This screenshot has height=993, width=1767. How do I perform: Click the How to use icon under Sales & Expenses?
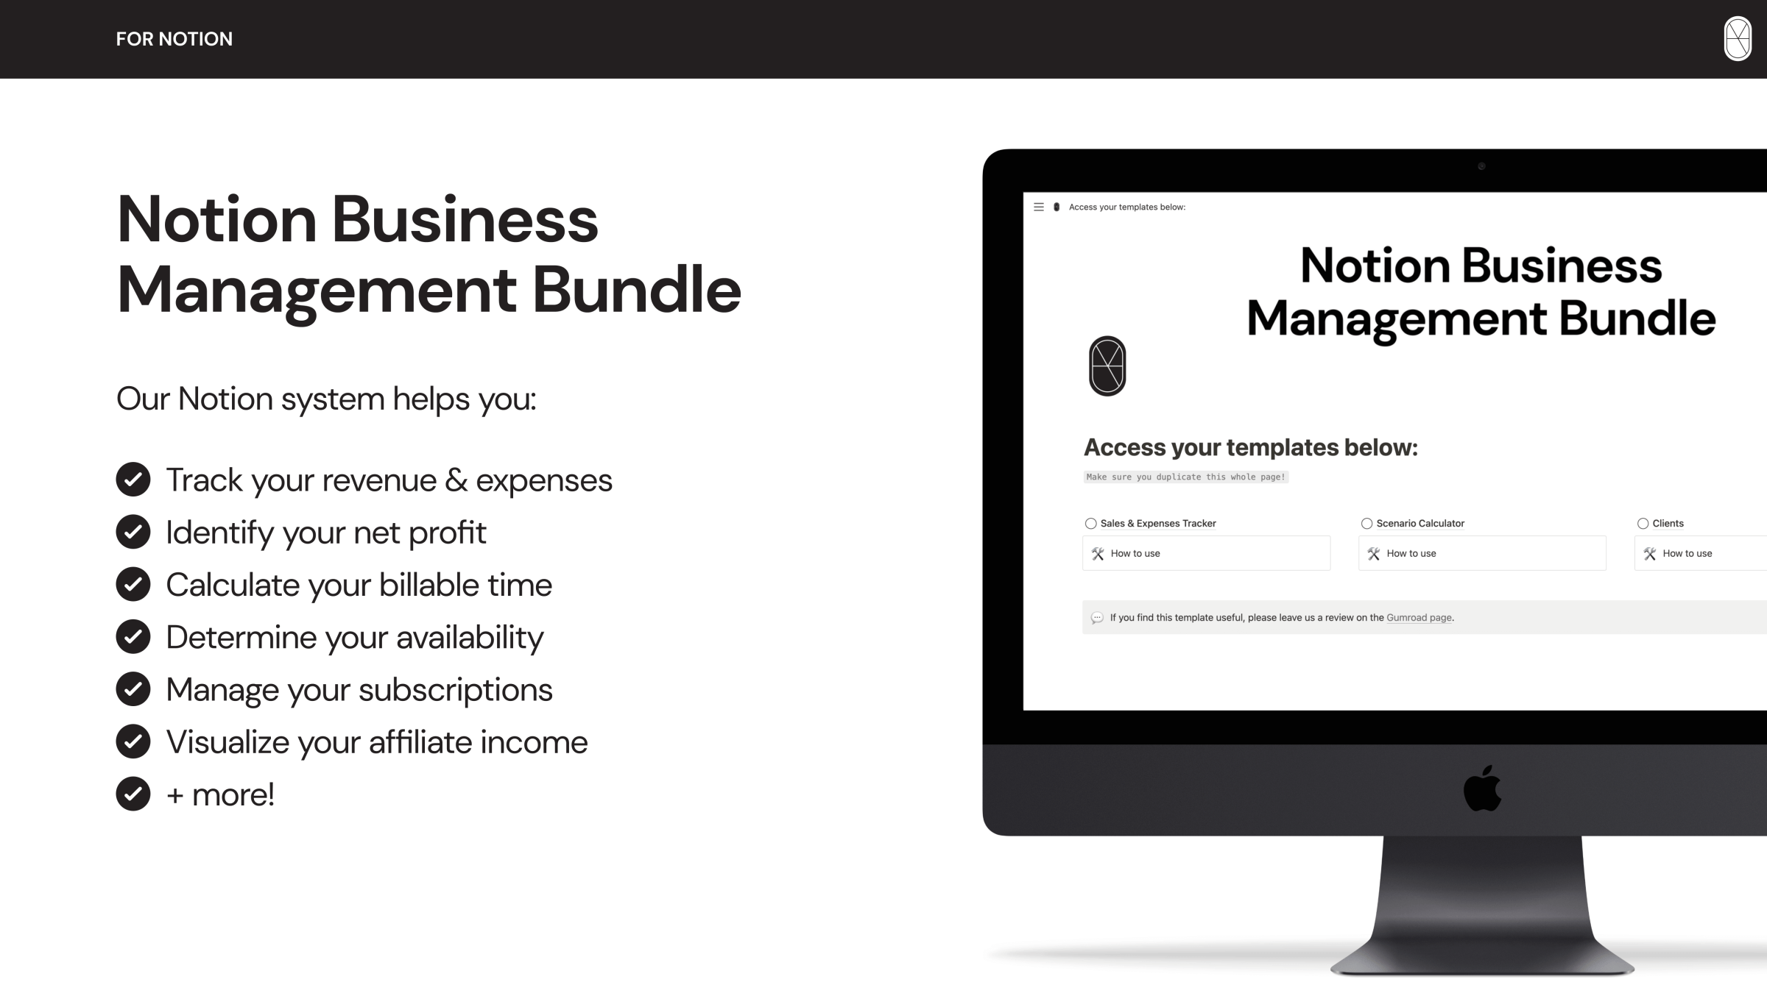click(x=1098, y=553)
